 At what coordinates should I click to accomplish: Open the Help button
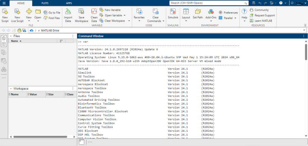point(244,16)
